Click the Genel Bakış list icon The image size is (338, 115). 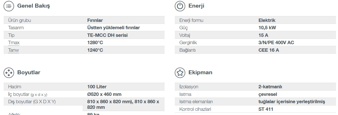pyautogui.click(x=9, y=6)
